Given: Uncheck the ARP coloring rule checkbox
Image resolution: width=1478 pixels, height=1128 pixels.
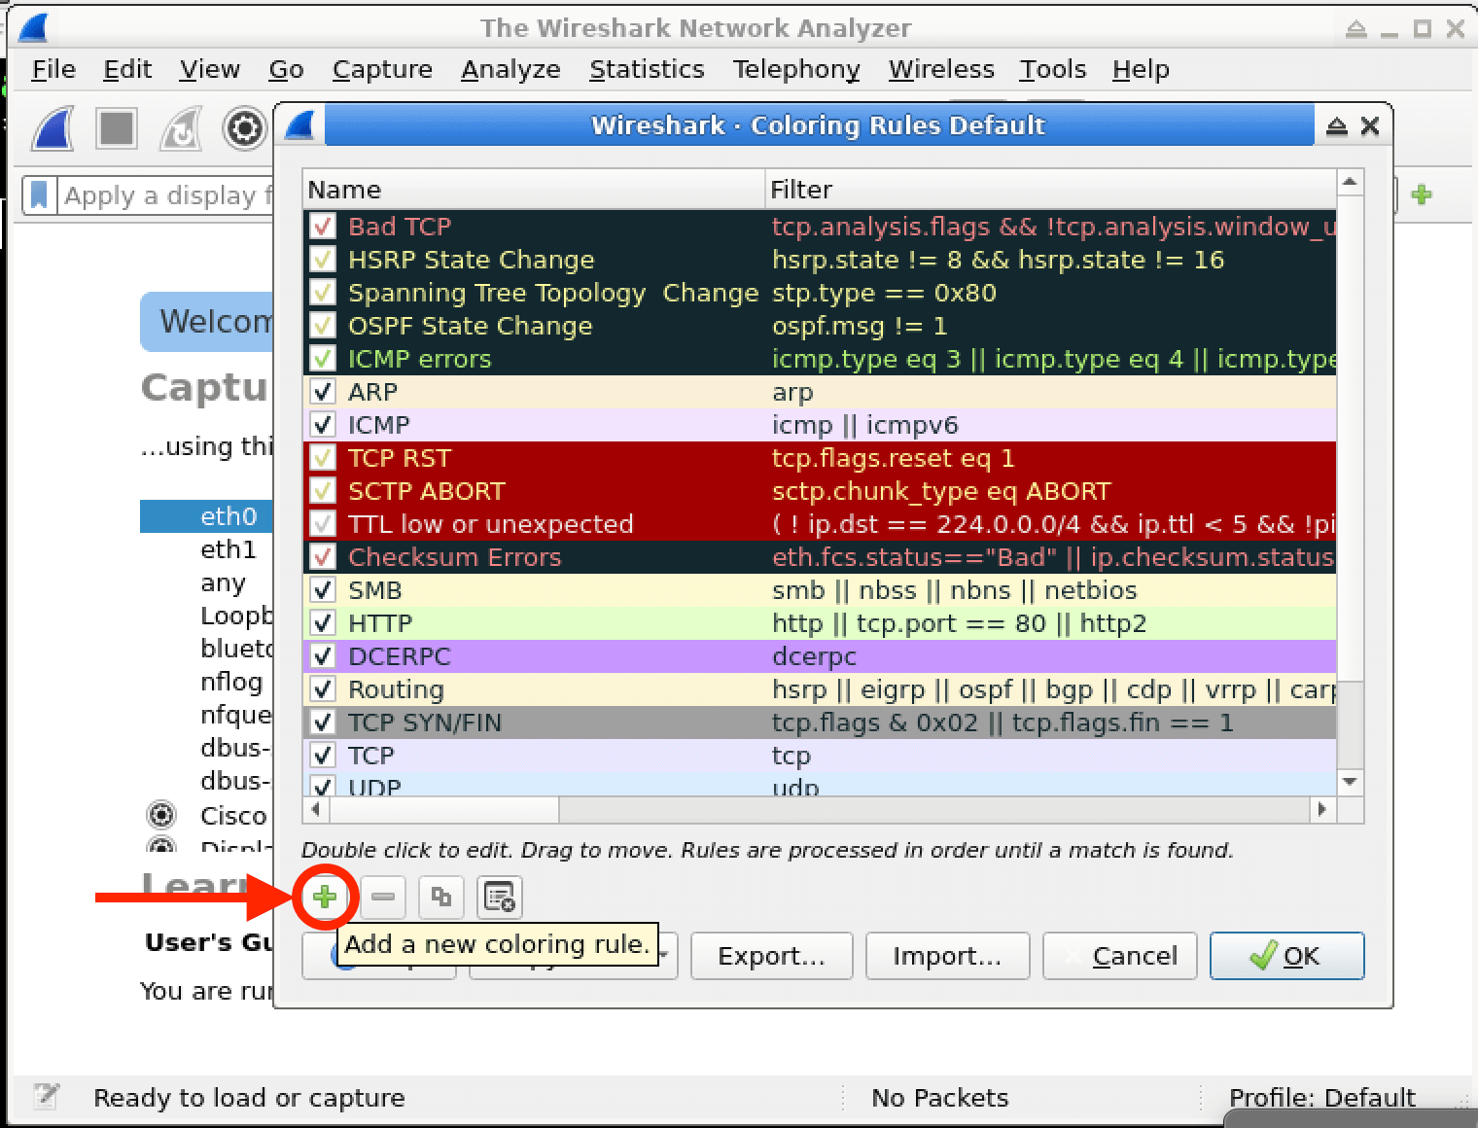Looking at the screenshot, I should click(323, 392).
